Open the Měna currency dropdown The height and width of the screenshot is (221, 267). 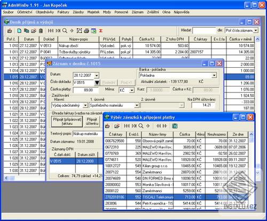point(131,90)
